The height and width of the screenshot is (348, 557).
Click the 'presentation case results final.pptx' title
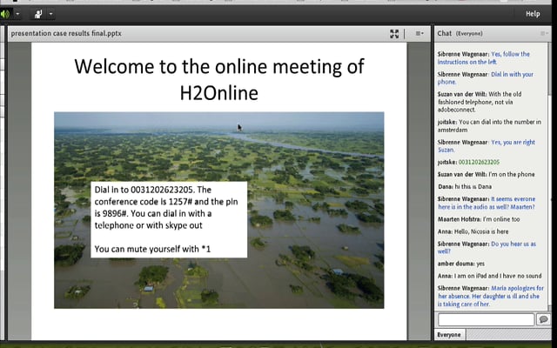[x=66, y=33]
